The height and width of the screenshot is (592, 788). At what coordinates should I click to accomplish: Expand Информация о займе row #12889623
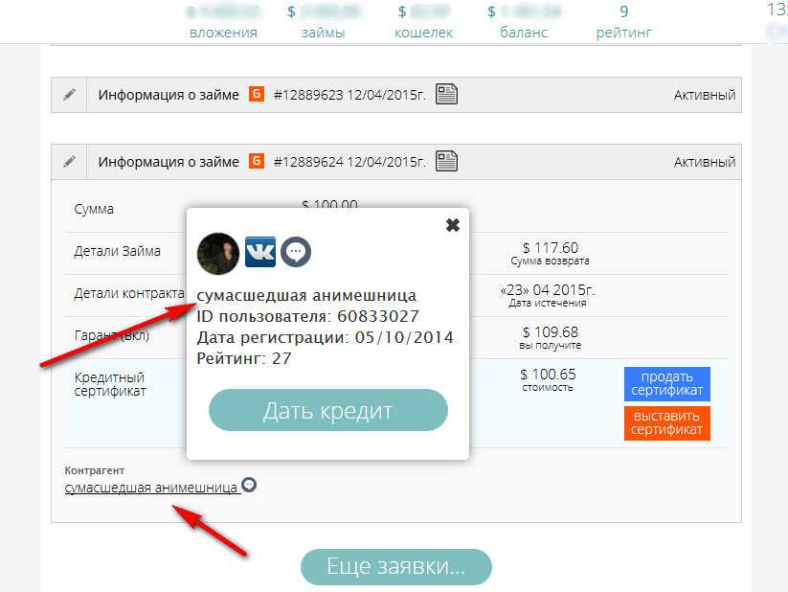(169, 95)
